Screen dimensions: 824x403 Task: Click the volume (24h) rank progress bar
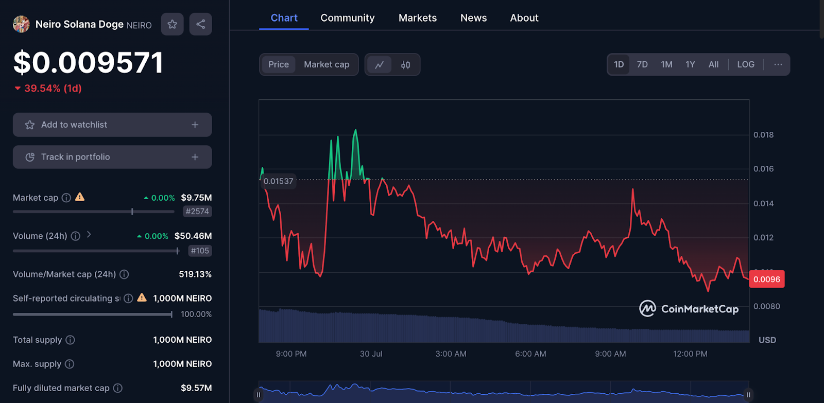coord(96,251)
